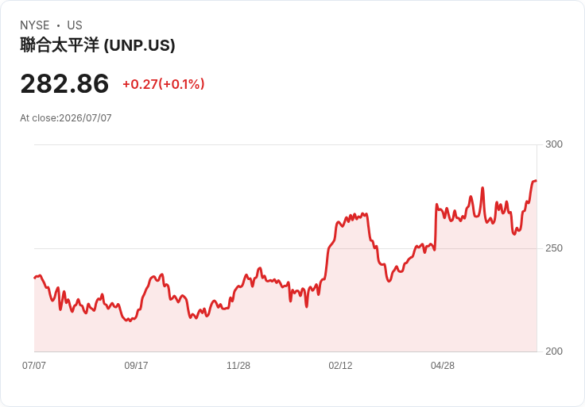Click the sharp price jump before 04/28
Viewport: 585px width, 407px height.
436,227
